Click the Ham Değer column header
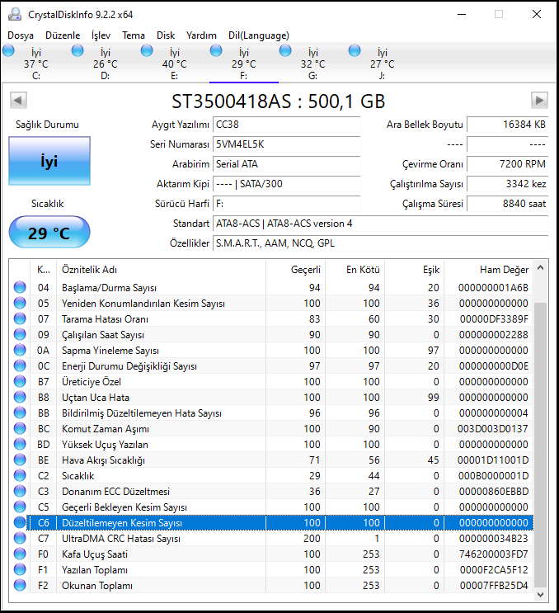Screen dimensions: 559x613 point(504,270)
